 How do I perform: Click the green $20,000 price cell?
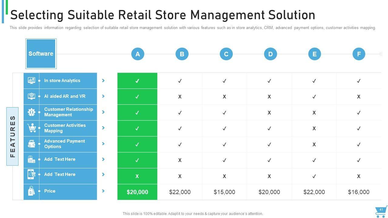(x=137, y=192)
